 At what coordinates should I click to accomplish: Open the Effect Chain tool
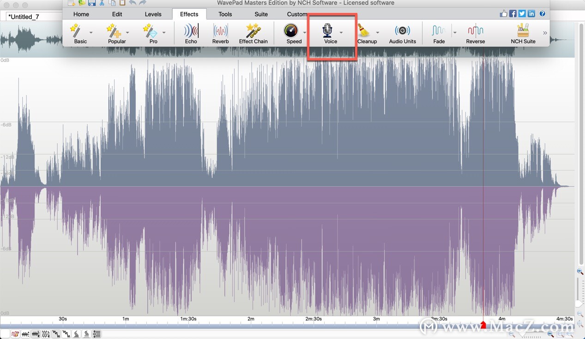click(253, 34)
